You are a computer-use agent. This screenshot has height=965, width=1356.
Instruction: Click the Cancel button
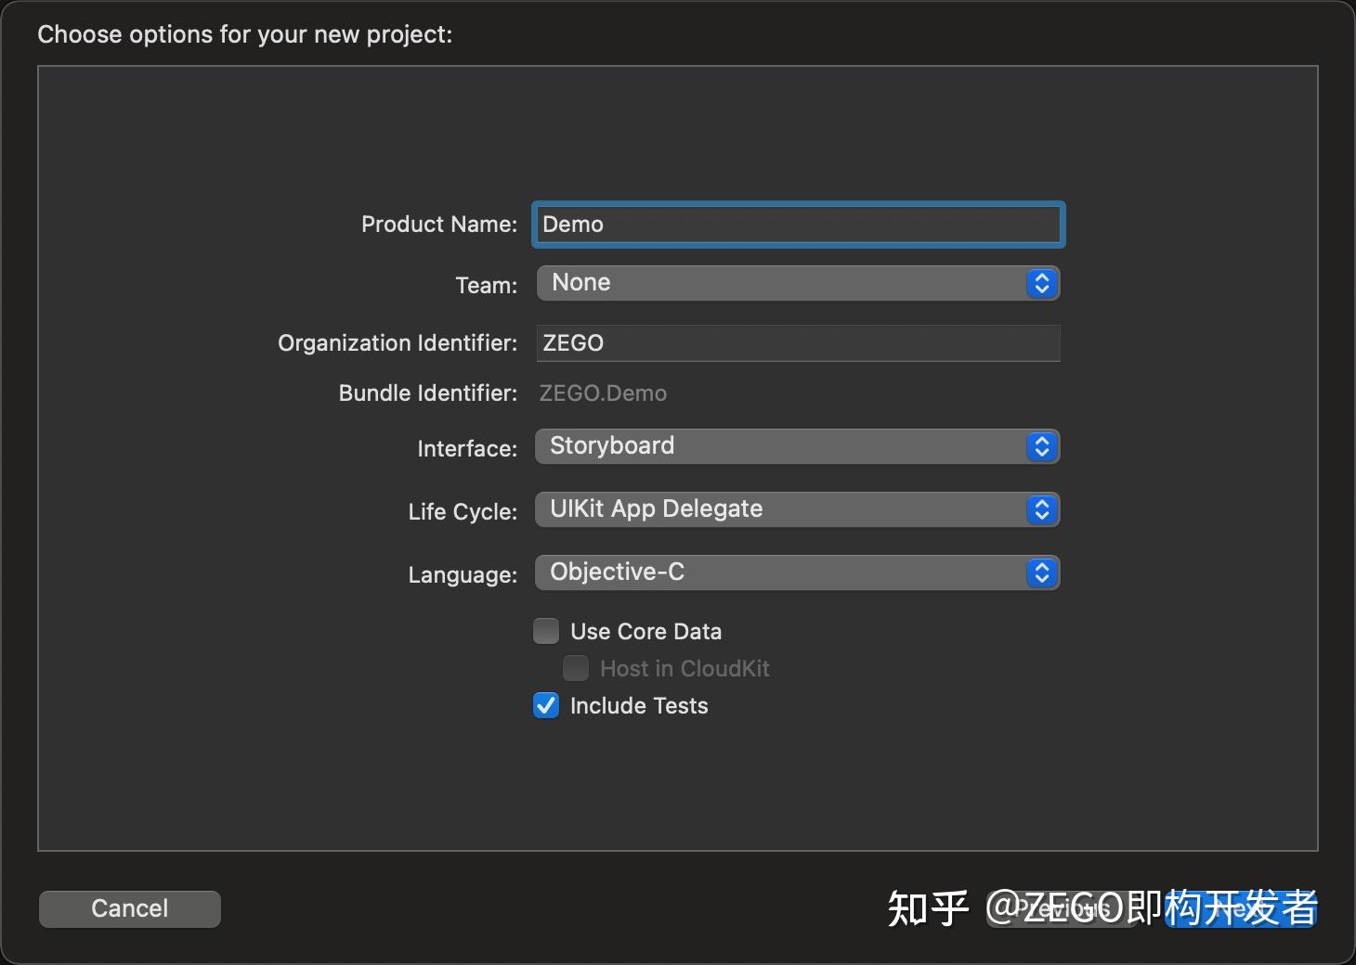(x=129, y=908)
